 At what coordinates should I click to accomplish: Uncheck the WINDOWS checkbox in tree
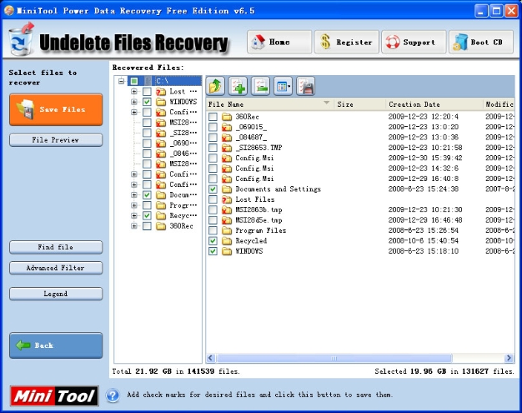pyautogui.click(x=147, y=102)
